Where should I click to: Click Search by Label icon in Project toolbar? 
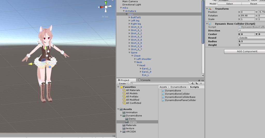click(x=197, y=83)
